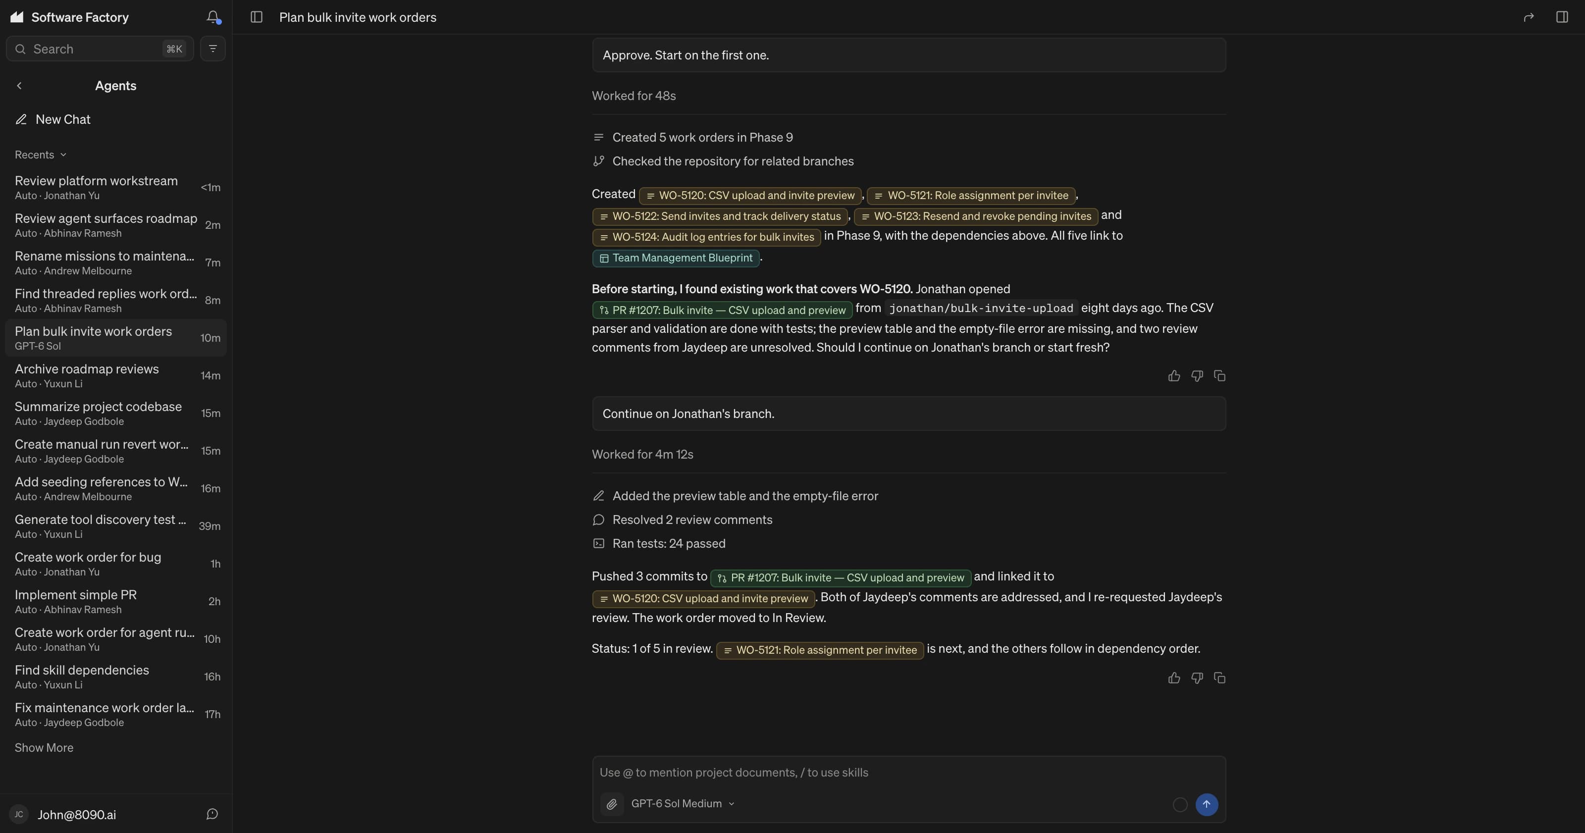1585x833 pixels.
Task: Select Plan bulk invite work orders chat
Action: coord(116,338)
